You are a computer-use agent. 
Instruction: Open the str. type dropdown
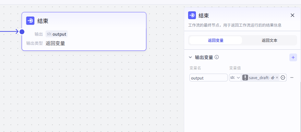coord(235,78)
